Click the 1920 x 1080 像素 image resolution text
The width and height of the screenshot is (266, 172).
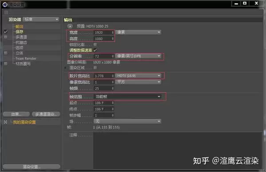pos(106,62)
